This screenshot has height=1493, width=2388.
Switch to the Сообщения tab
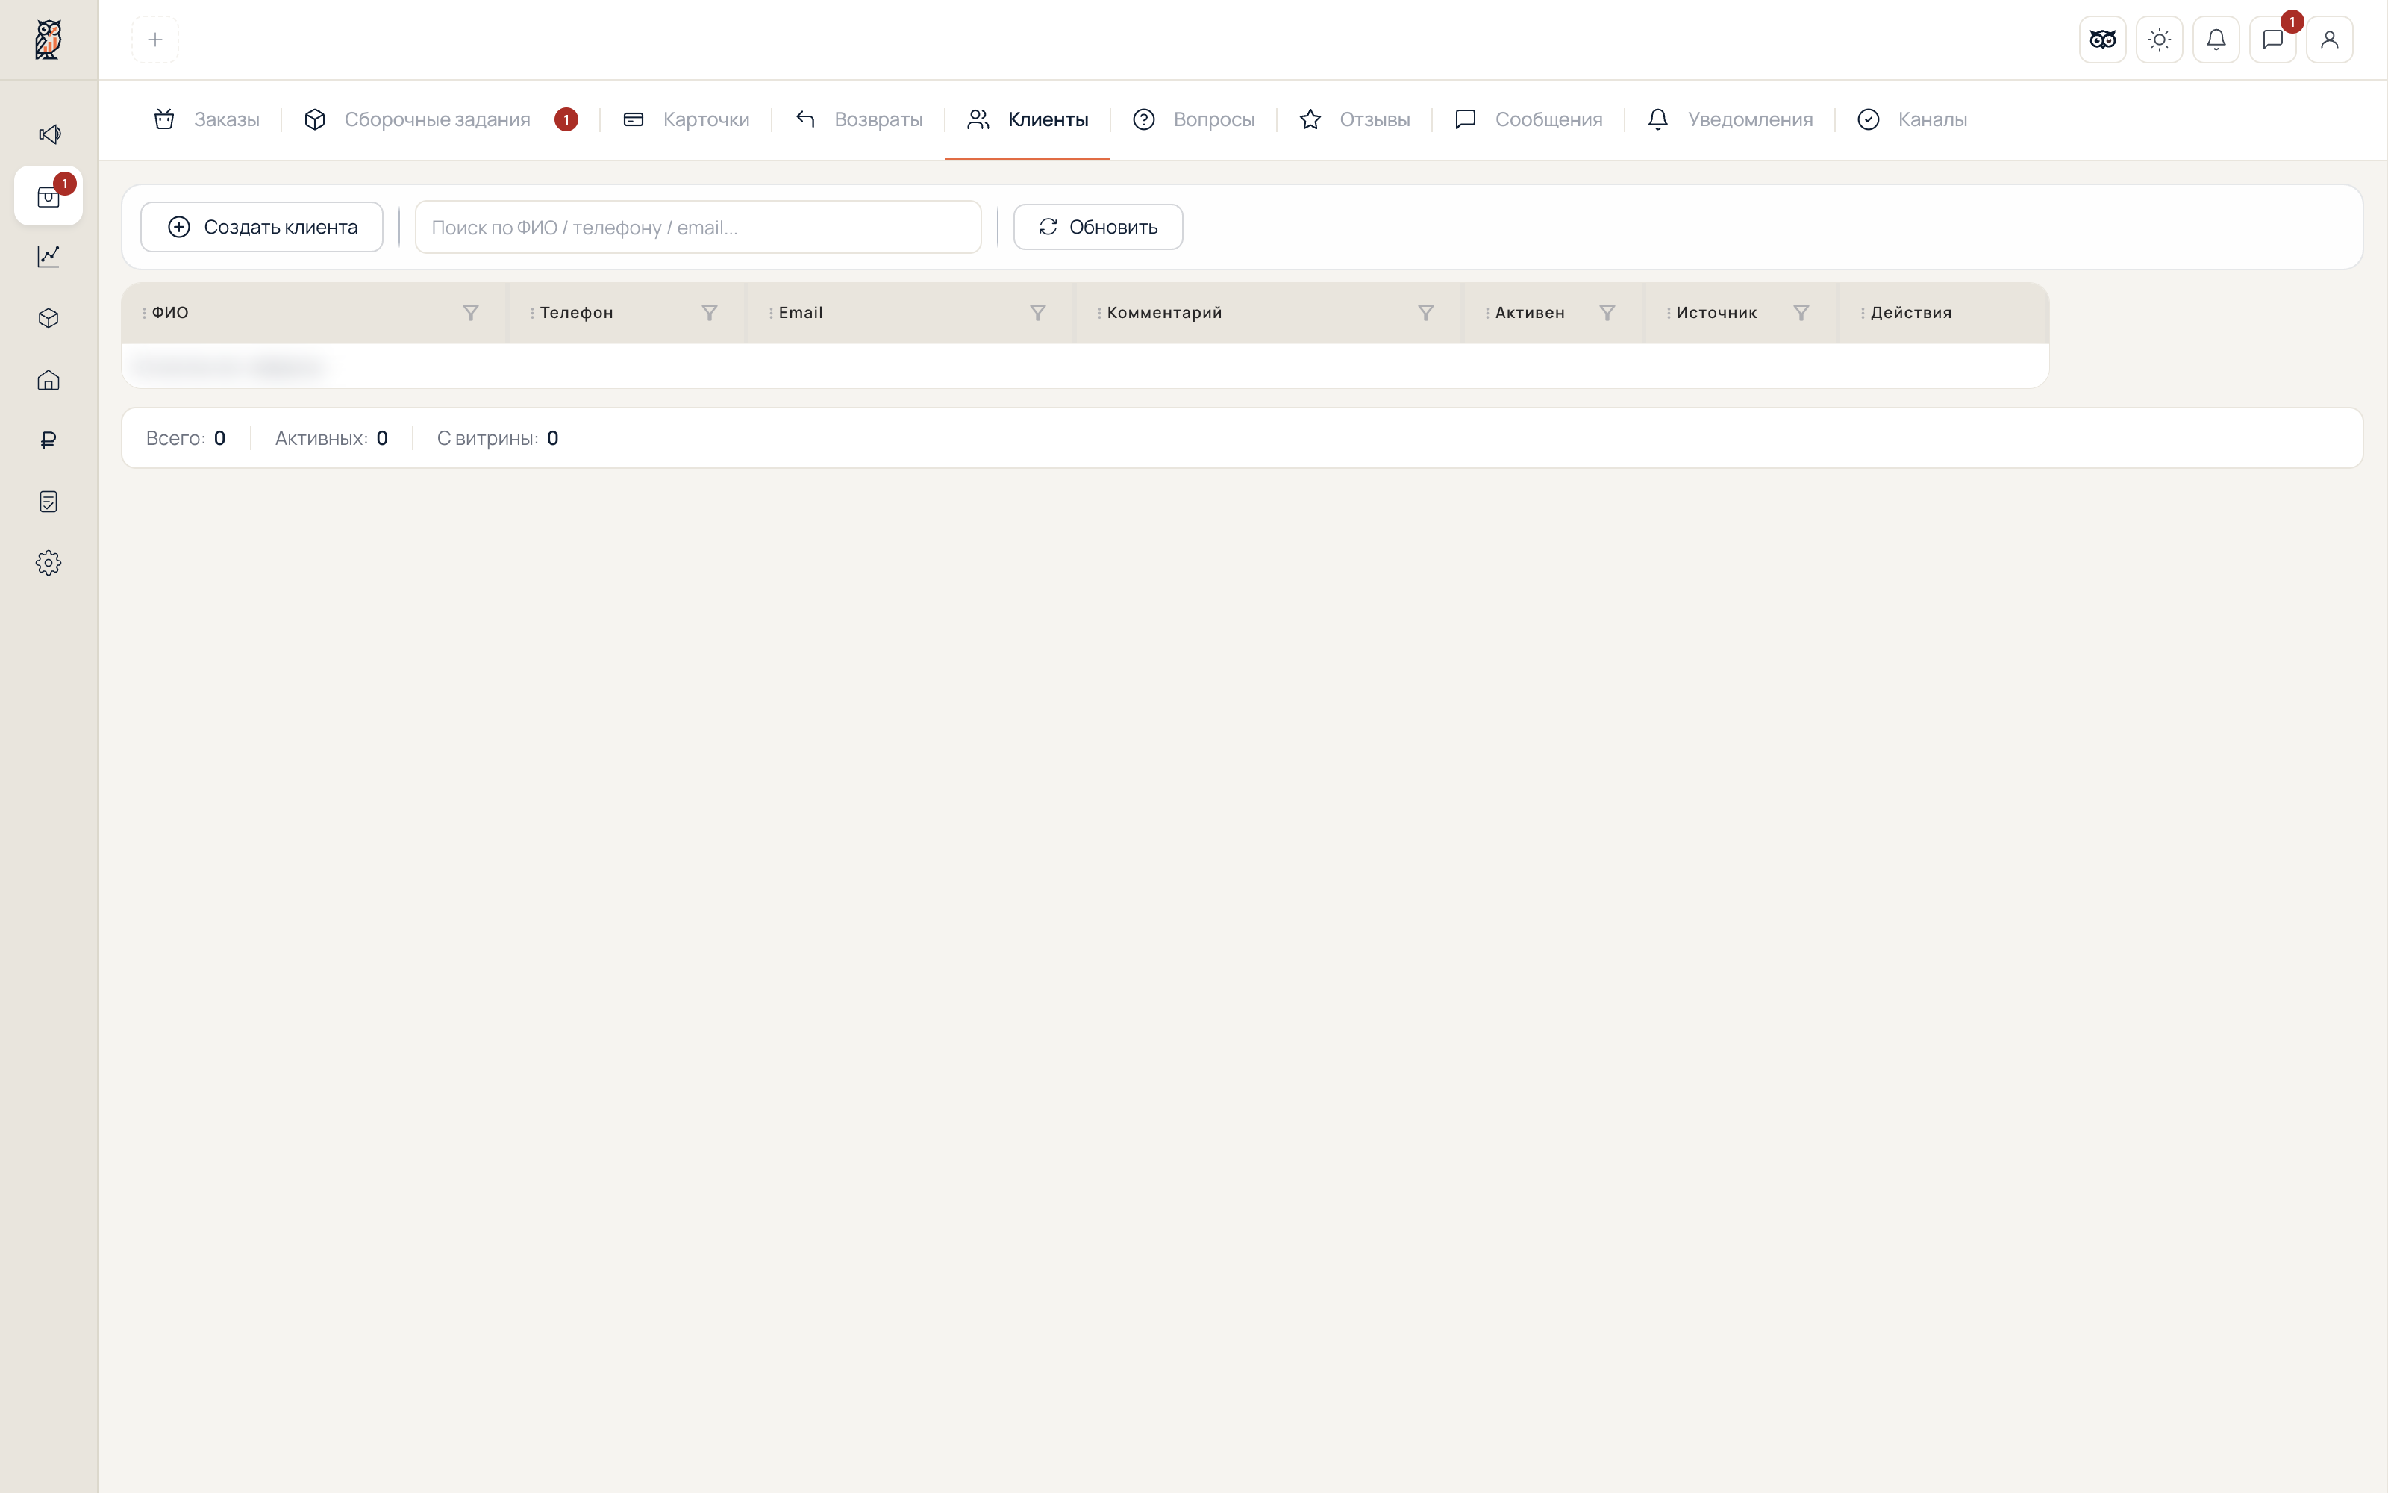click(1528, 119)
